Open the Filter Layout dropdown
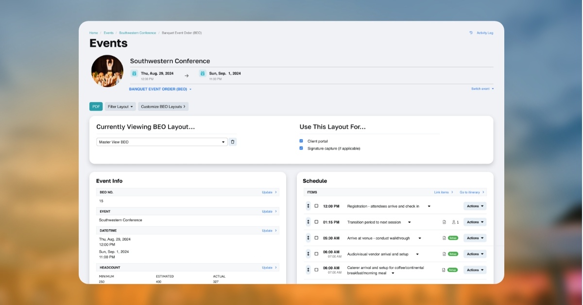Screen dimensions: 583x305 coord(120,106)
